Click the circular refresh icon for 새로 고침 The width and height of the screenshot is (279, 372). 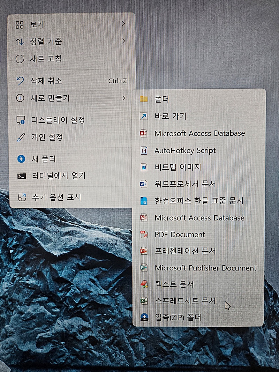pyautogui.click(x=20, y=59)
